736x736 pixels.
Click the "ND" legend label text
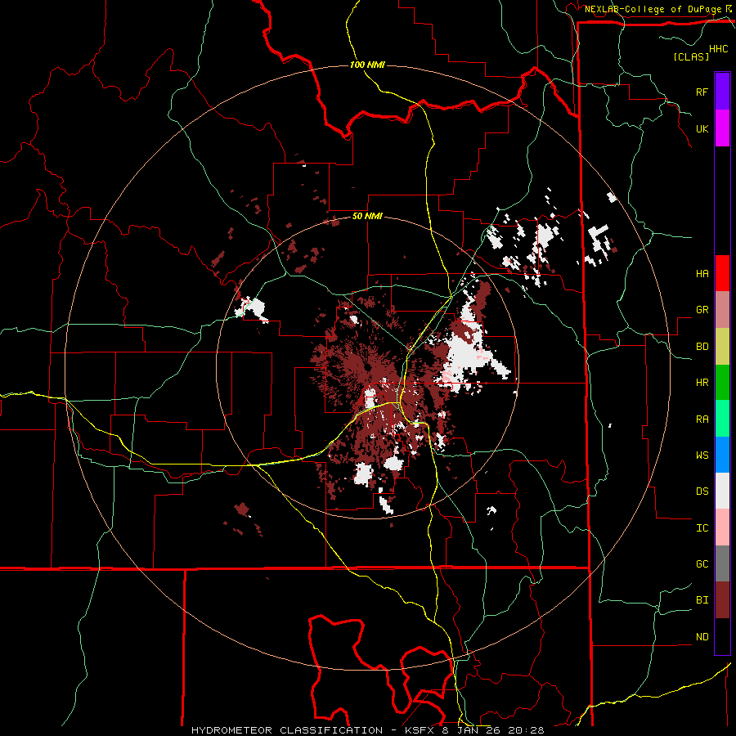[702, 636]
